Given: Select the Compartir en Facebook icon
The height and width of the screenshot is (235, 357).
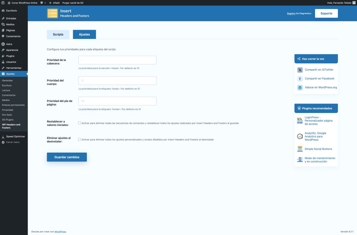Looking at the screenshot, I should click(300, 79).
